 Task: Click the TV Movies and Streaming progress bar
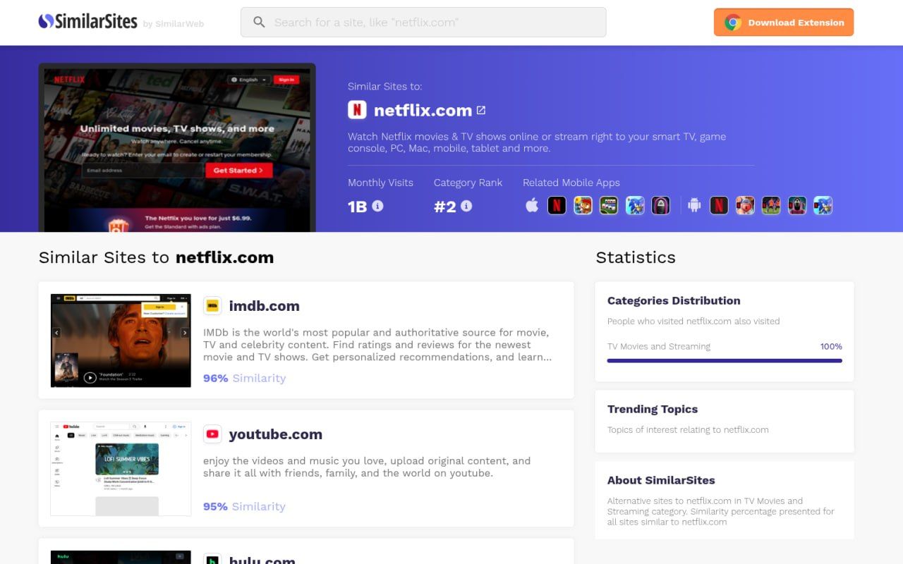725,360
